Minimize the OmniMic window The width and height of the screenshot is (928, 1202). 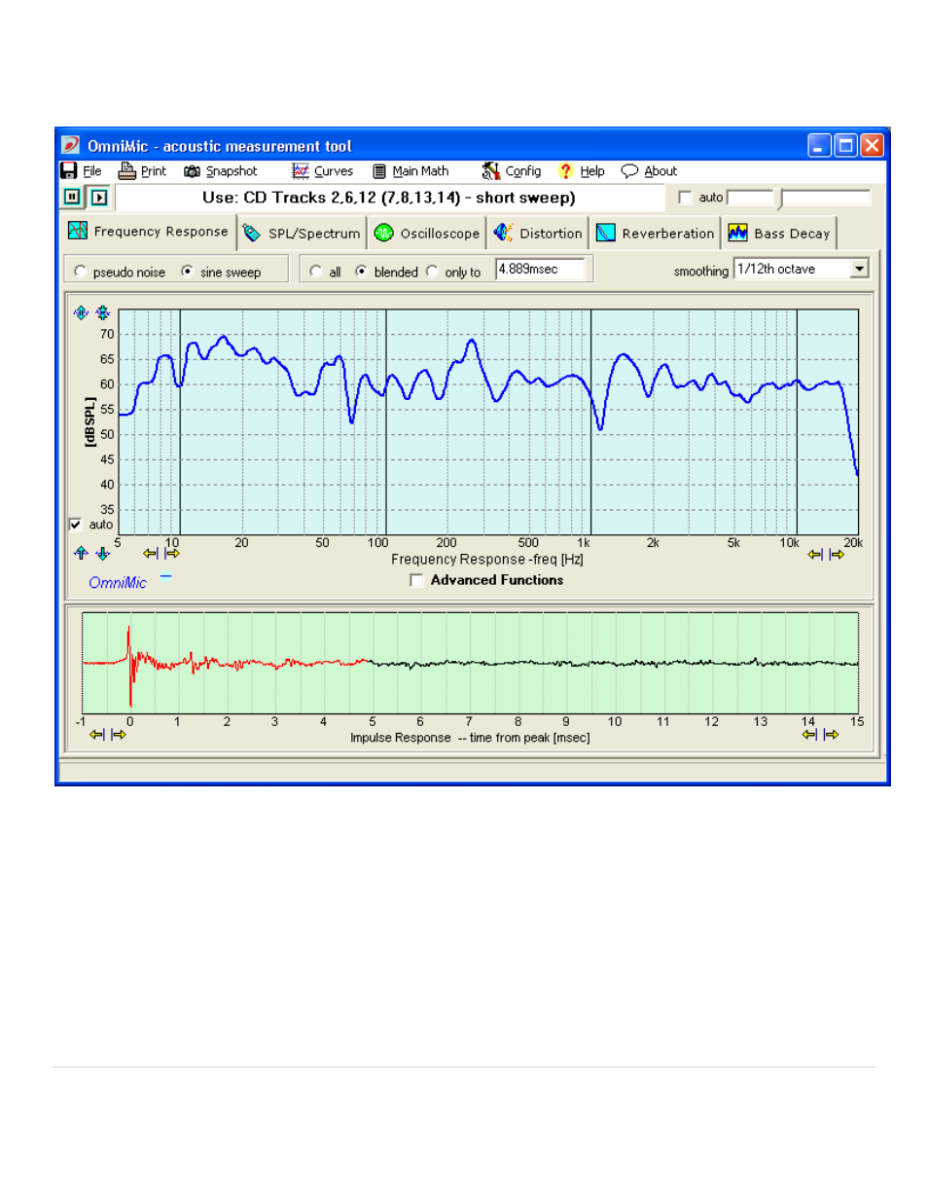tap(819, 146)
